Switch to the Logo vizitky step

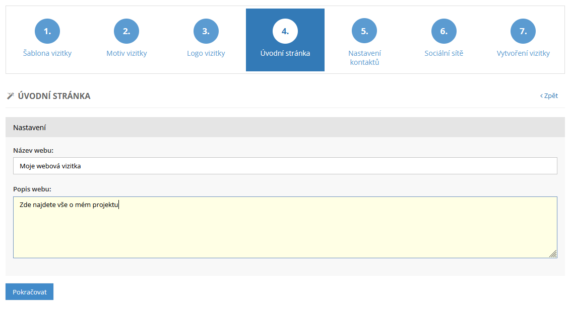coord(206,53)
